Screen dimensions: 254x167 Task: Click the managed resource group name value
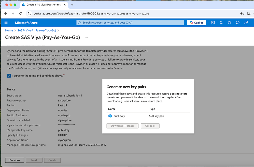(82, 145)
